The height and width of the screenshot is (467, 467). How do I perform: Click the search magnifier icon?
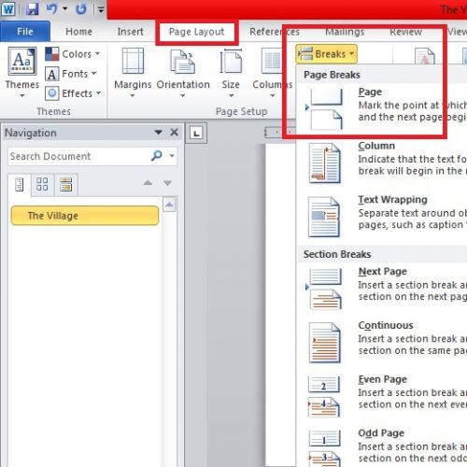[x=157, y=155]
